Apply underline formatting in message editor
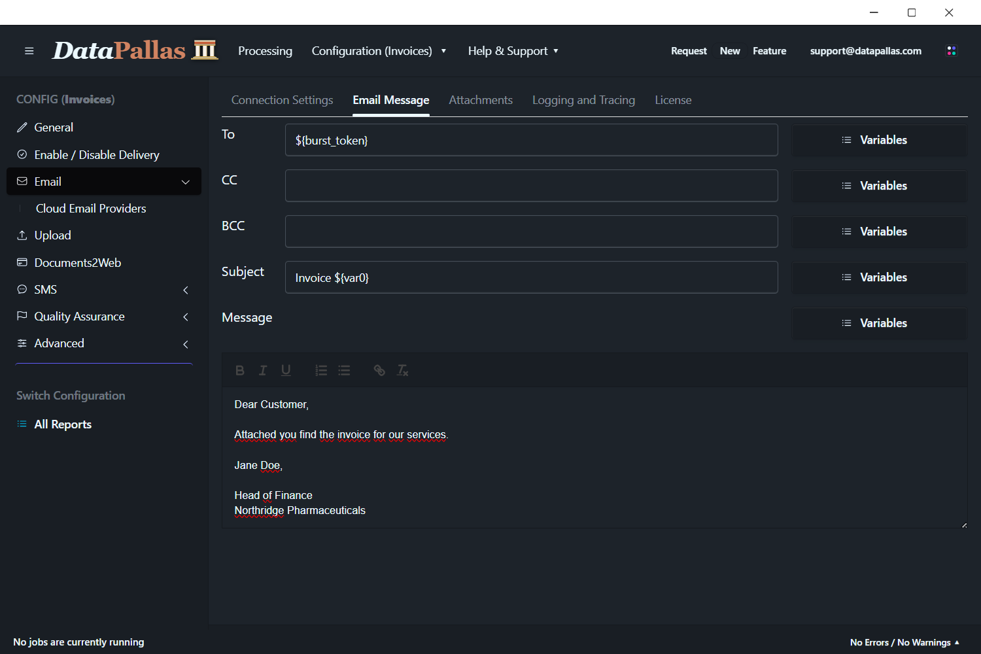 tap(286, 371)
